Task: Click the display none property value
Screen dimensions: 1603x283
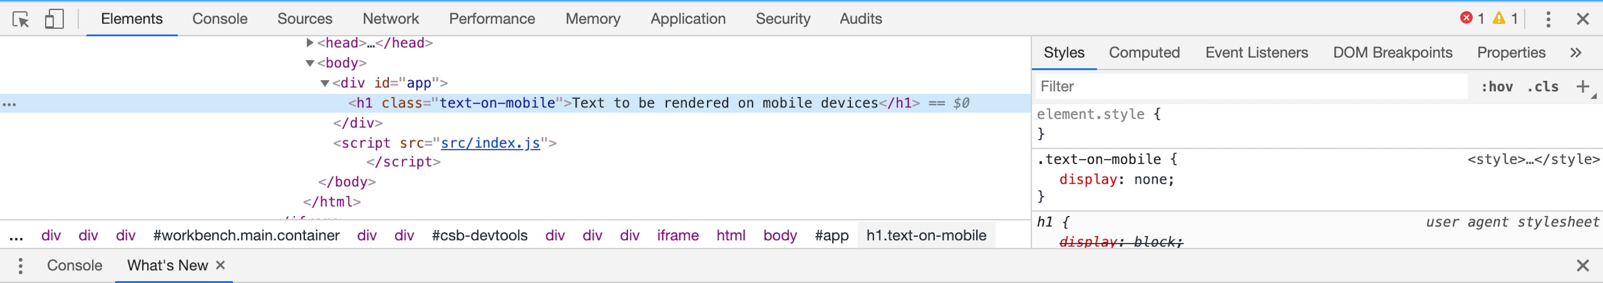Action: tap(1153, 180)
